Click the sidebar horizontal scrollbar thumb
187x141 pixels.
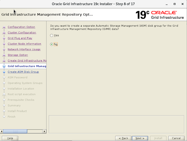click(15, 131)
